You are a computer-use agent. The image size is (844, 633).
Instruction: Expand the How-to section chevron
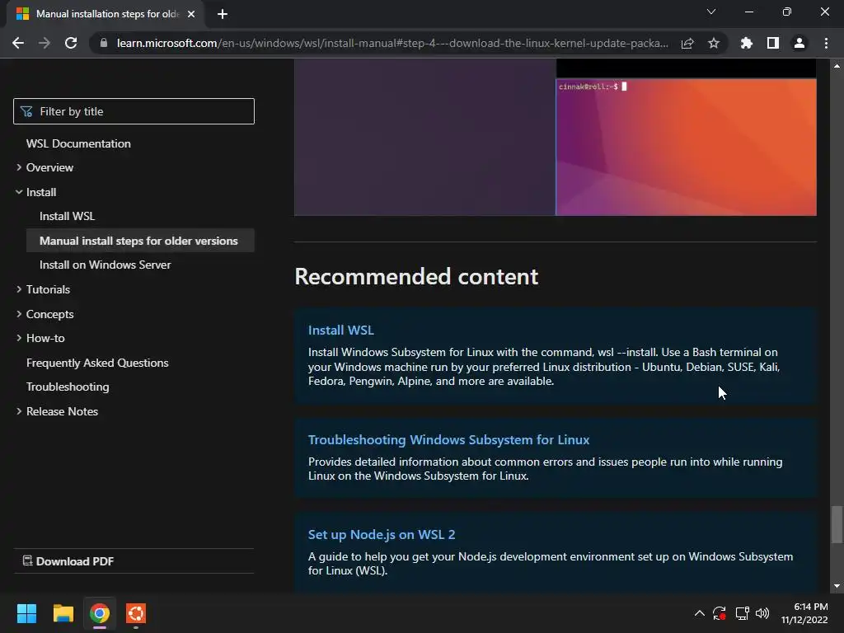19,337
